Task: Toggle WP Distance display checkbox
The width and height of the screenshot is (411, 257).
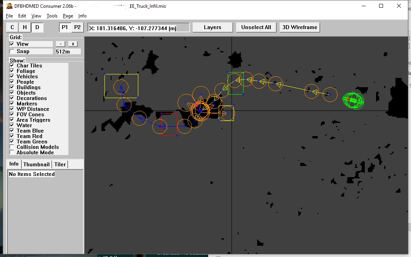Action: pyautogui.click(x=12, y=109)
